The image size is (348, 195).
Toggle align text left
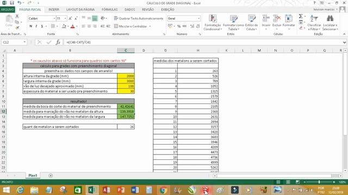pos(83,27)
